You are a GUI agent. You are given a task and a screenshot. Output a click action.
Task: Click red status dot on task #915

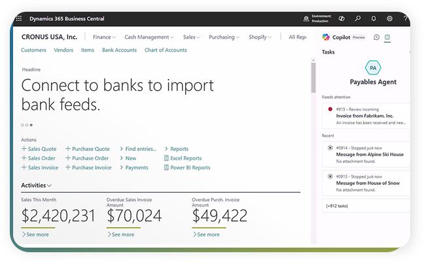pos(330,109)
